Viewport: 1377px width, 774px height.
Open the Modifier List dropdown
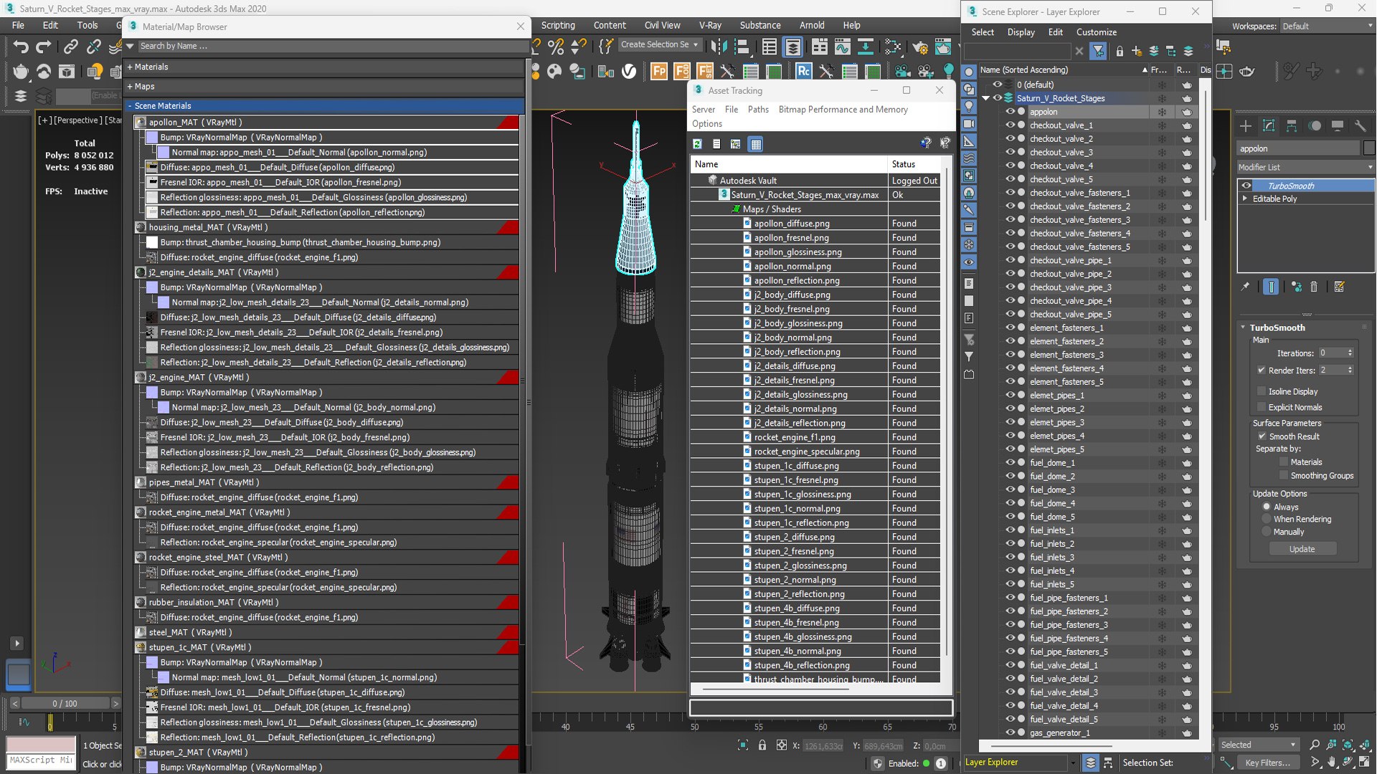1305,167
